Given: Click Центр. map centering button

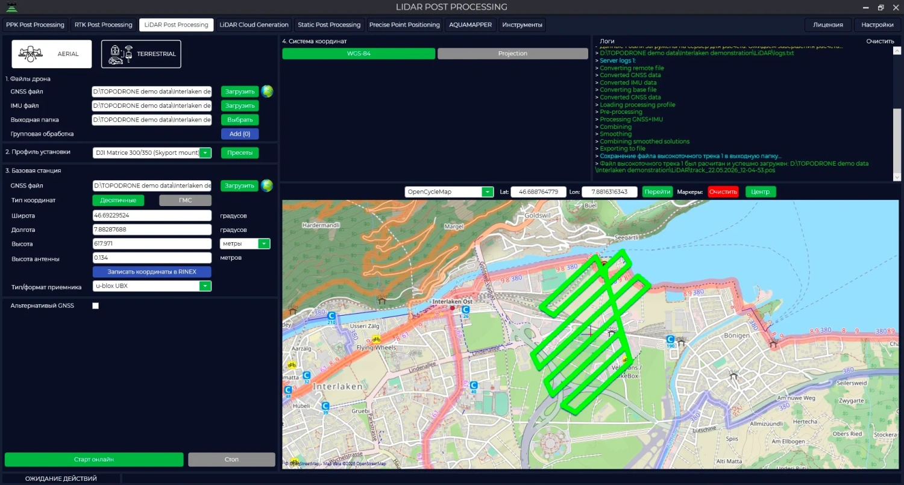Looking at the screenshot, I should point(761,192).
